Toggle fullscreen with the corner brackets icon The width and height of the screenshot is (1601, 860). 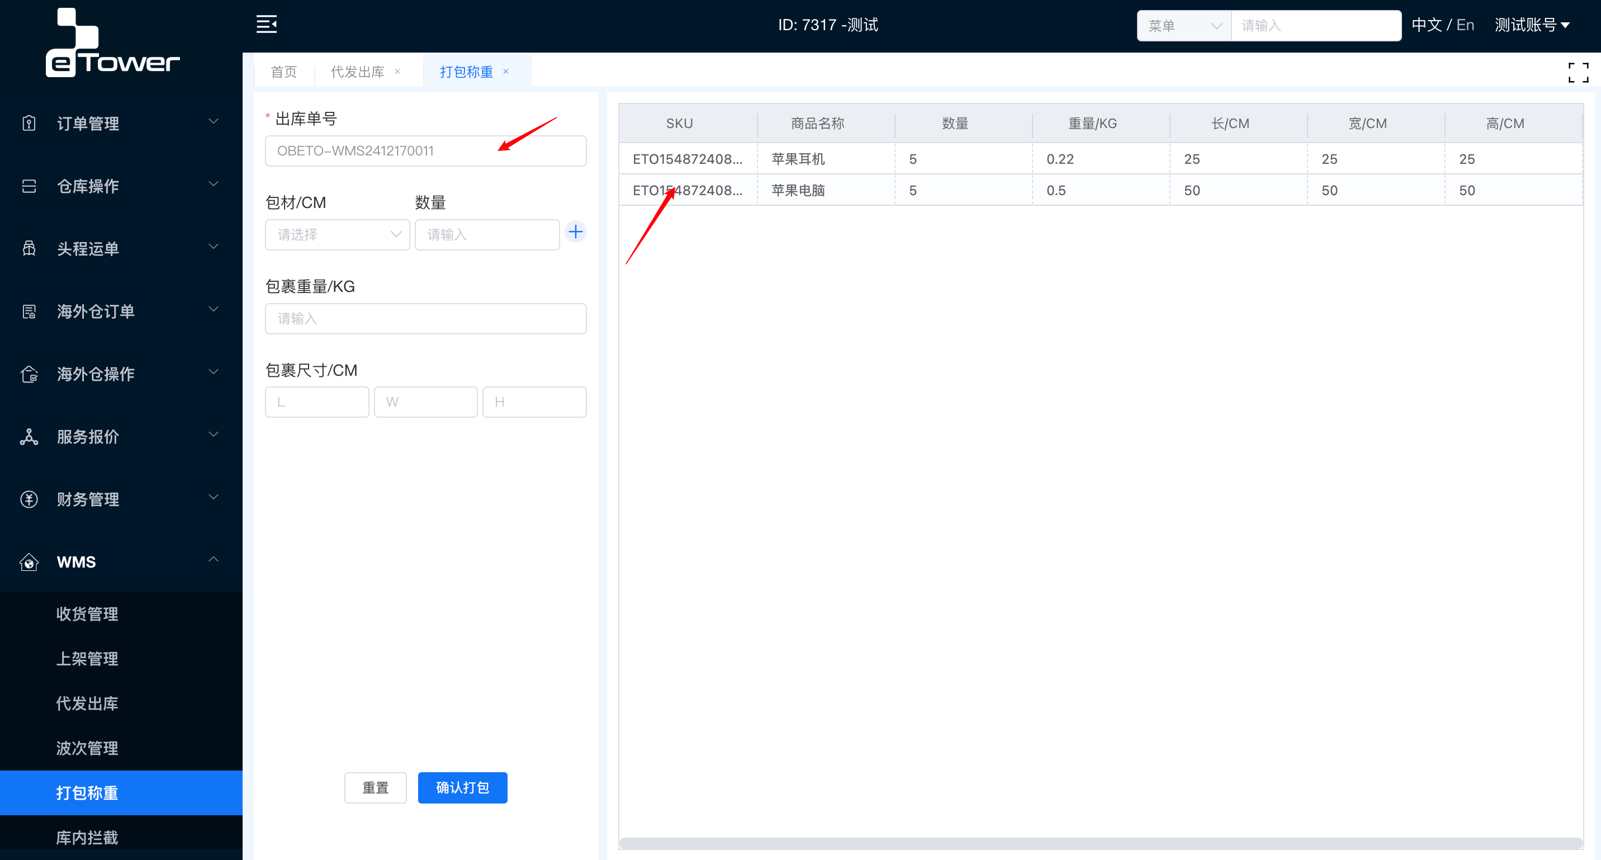(x=1578, y=72)
